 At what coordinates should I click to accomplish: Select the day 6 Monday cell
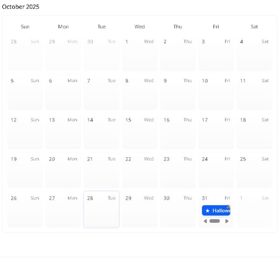[x=63, y=92]
